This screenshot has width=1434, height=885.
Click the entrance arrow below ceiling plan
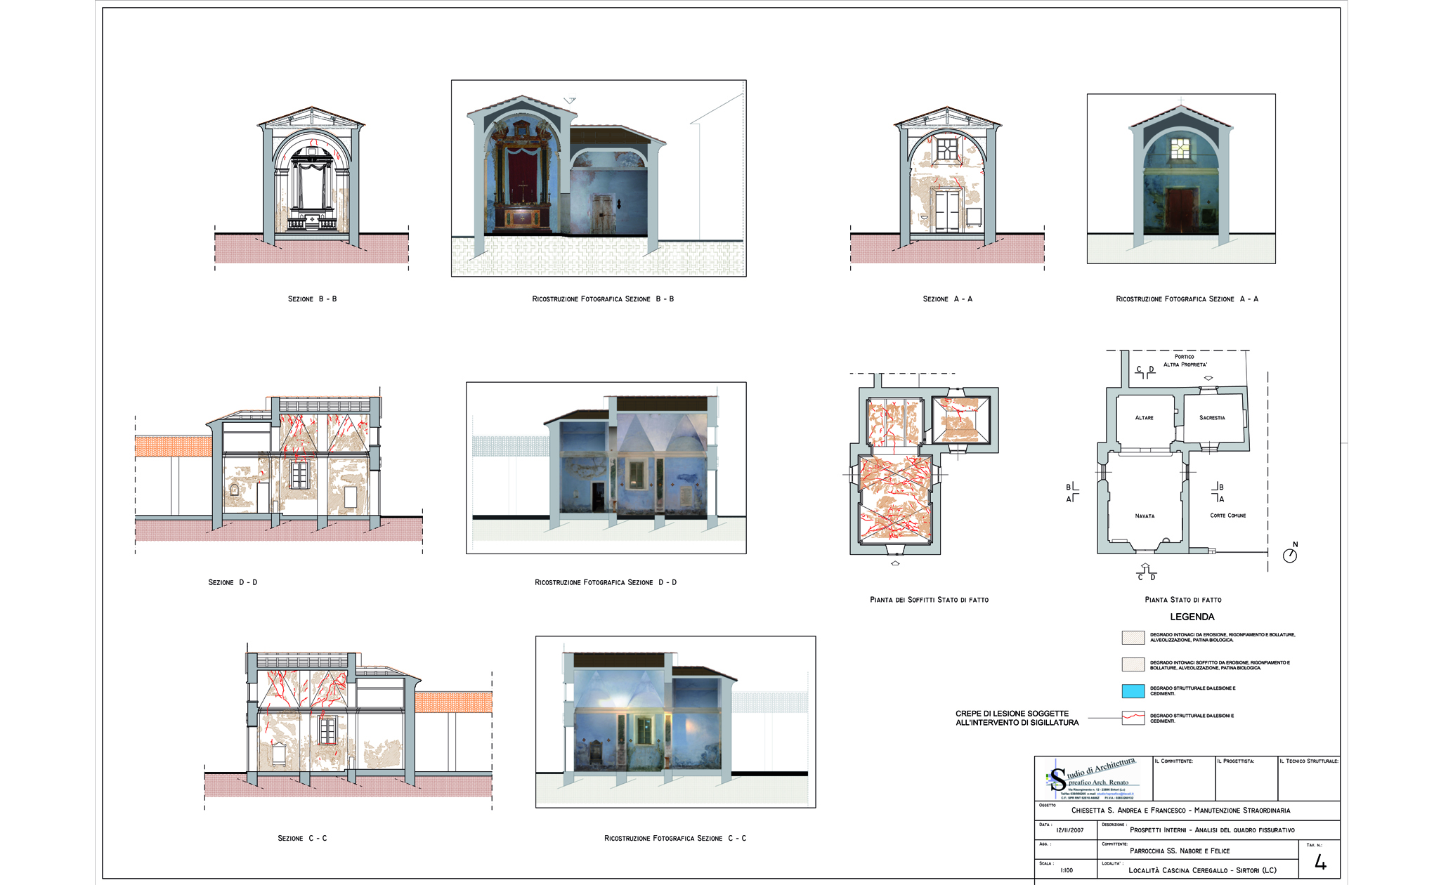[x=895, y=563]
